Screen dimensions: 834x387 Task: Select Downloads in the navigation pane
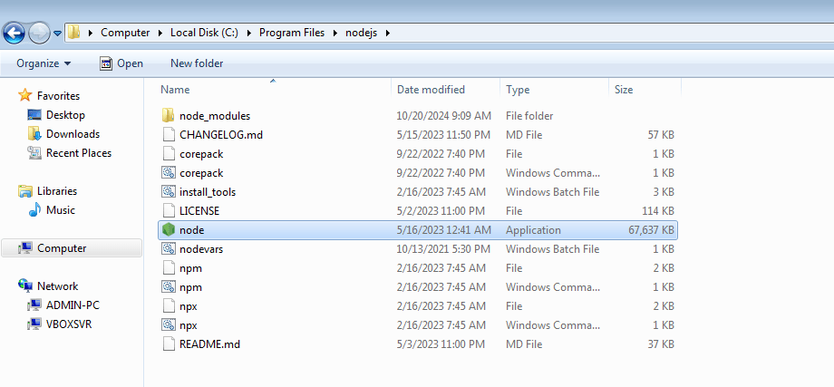click(x=73, y=134)
